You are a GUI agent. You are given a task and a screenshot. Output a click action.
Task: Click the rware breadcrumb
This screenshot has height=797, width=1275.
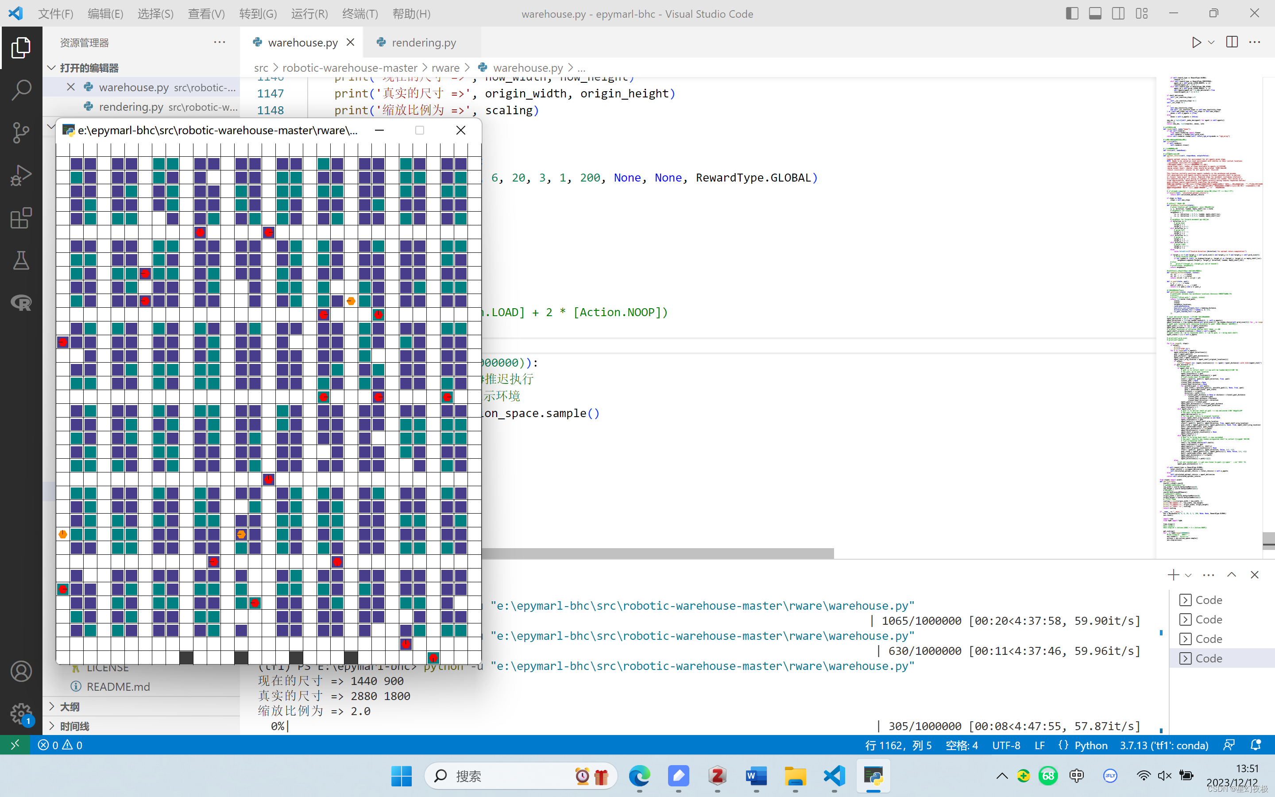[x=445, y=67]
